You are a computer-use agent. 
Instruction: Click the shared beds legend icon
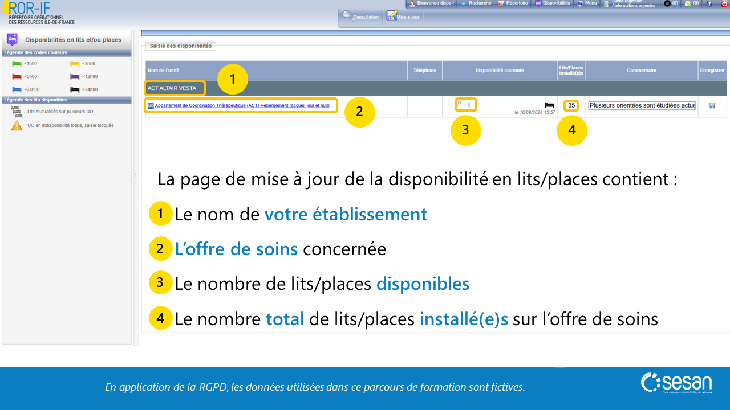17,112
